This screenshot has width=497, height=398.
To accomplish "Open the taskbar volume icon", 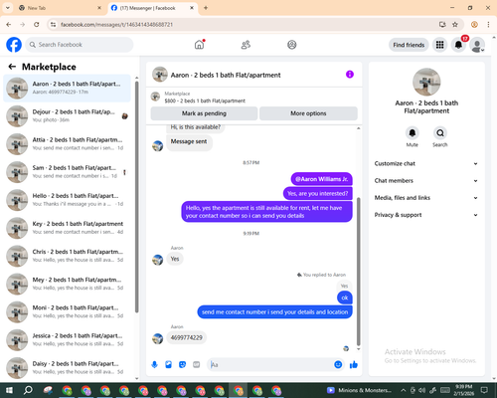I will tap(422, 390).
